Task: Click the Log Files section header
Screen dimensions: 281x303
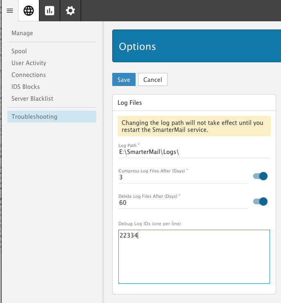Action: pyautogui.click(x=130, y=103)
